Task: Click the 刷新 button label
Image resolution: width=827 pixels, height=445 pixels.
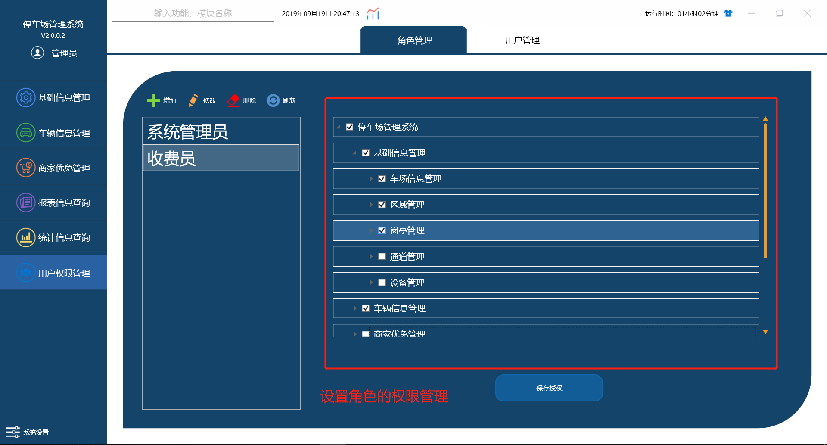Action: click(x=289, y=100)
